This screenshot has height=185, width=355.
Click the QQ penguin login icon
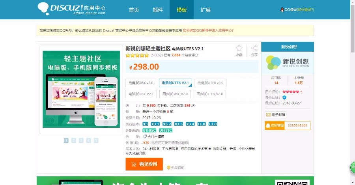[282, 9]
